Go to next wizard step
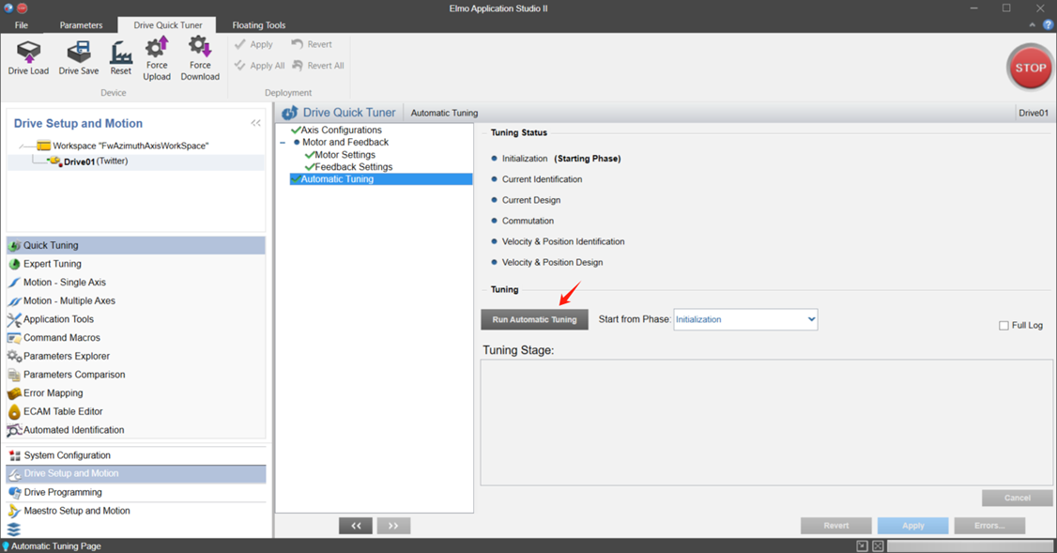 (x=393, y=526)
